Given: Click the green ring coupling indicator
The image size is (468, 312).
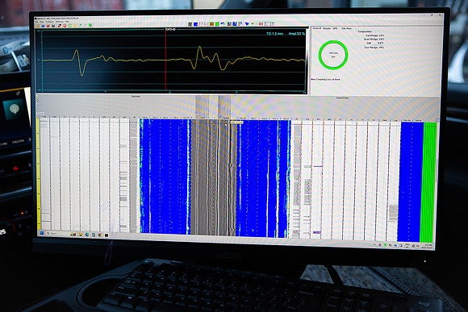Looking at the screenshot, I should click(333, 55).
